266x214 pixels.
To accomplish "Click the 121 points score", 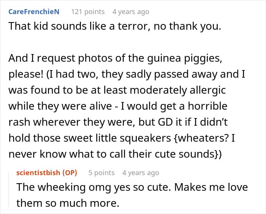I will click(x=88, y=12).
